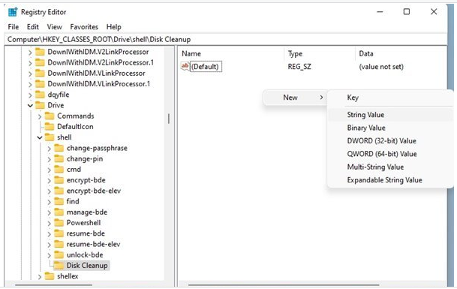Click the cmd folder icon
Screen dimensions: 457x289
[59, 170]
